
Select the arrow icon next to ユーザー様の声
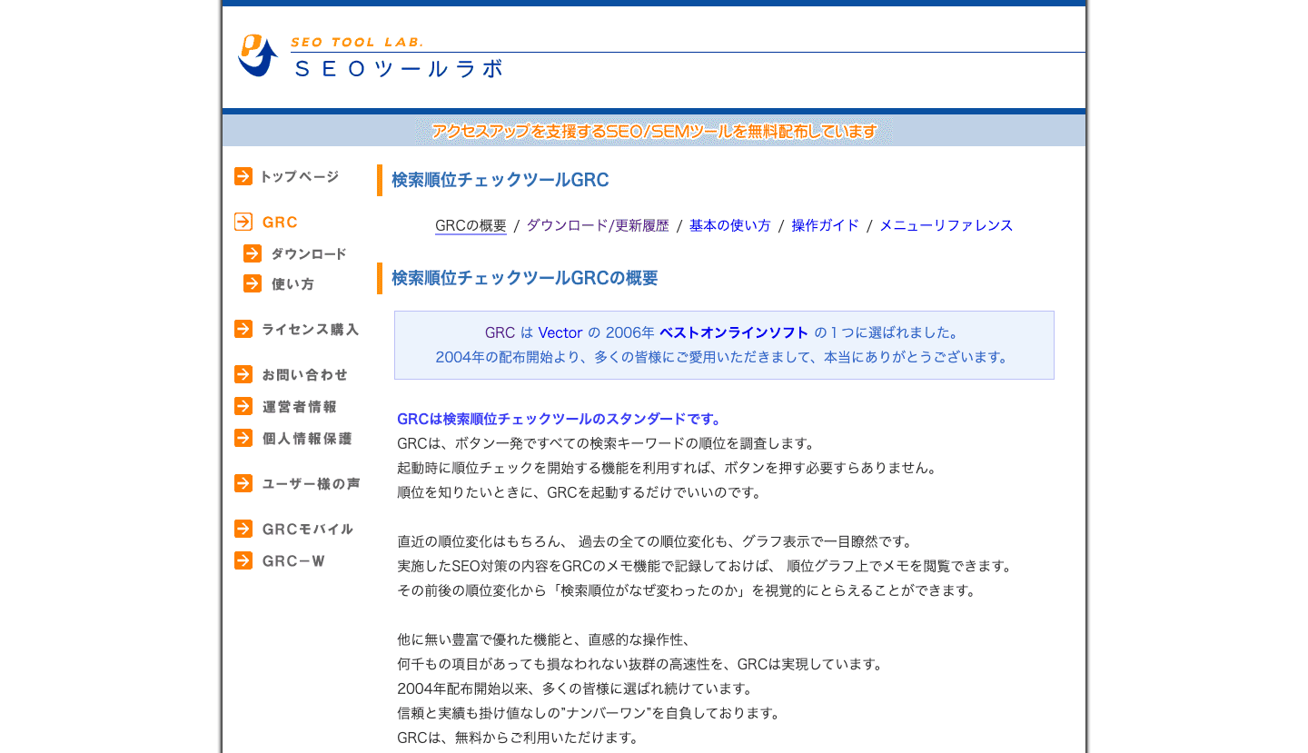click(243, 483)
